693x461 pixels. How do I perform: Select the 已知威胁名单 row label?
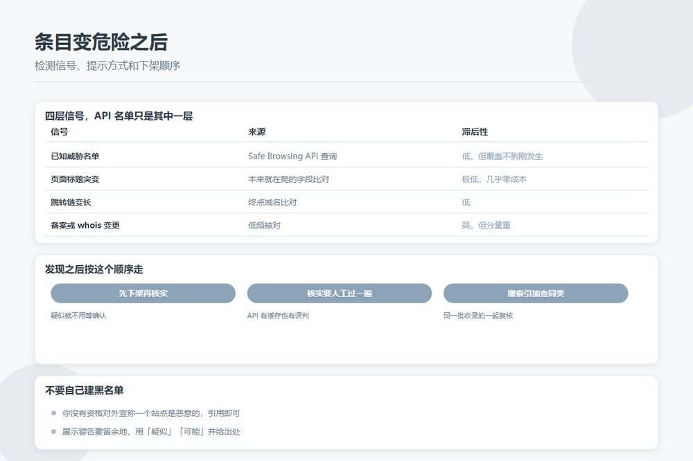point(75,156)
